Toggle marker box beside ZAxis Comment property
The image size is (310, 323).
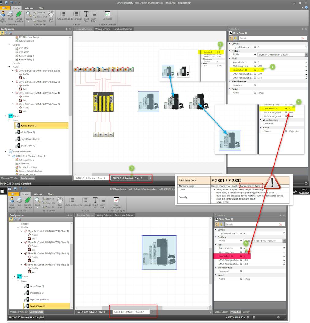point(241,271)
